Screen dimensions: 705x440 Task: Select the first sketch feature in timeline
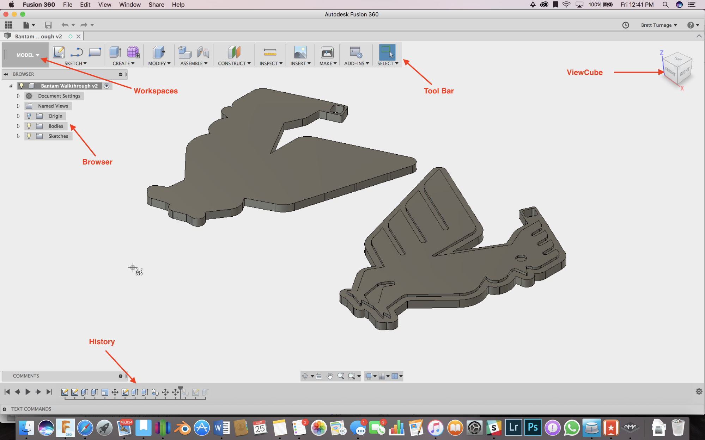coord(65,392)
